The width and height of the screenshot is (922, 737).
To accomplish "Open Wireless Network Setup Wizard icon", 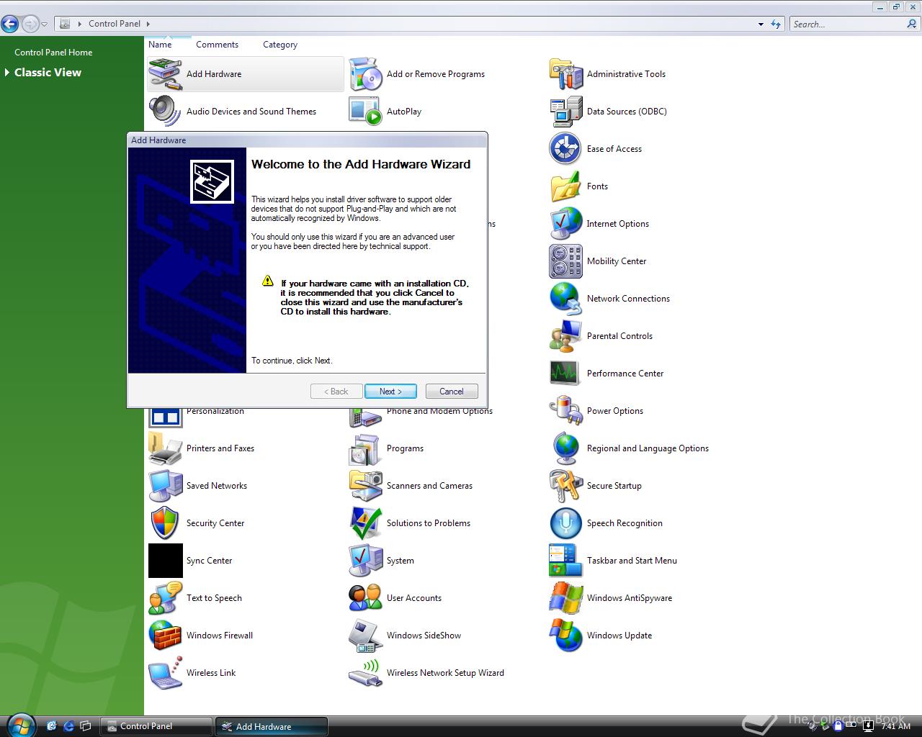I will (365, 673).
